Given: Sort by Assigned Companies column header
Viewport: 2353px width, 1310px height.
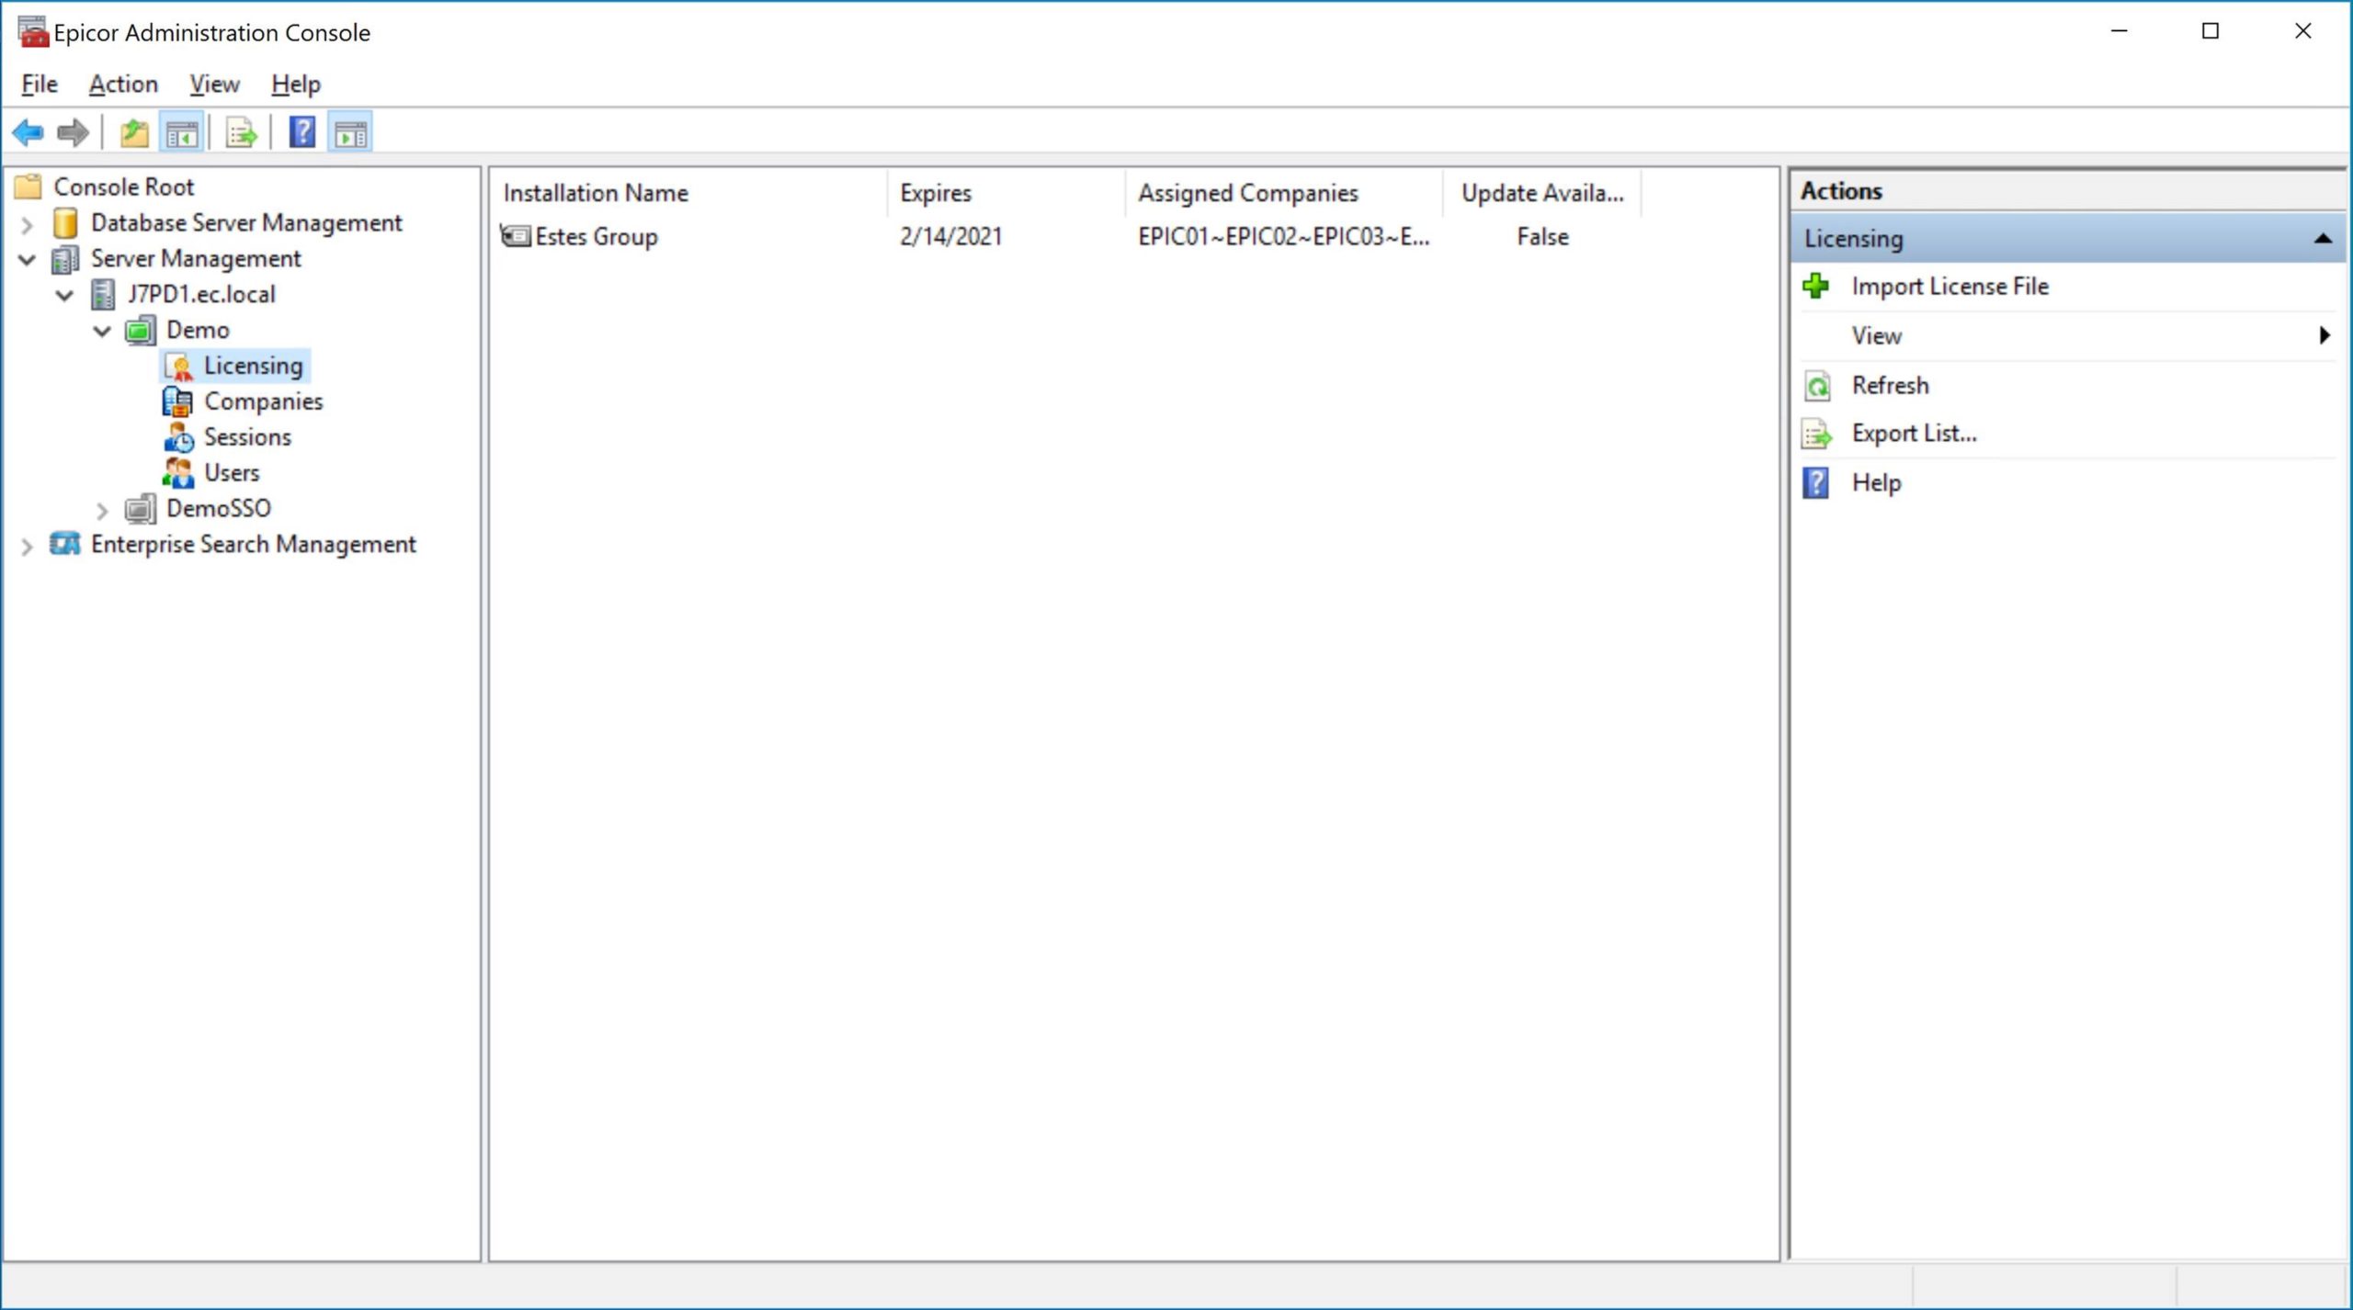Looking at the screenshot, I should click(1285, 193).
